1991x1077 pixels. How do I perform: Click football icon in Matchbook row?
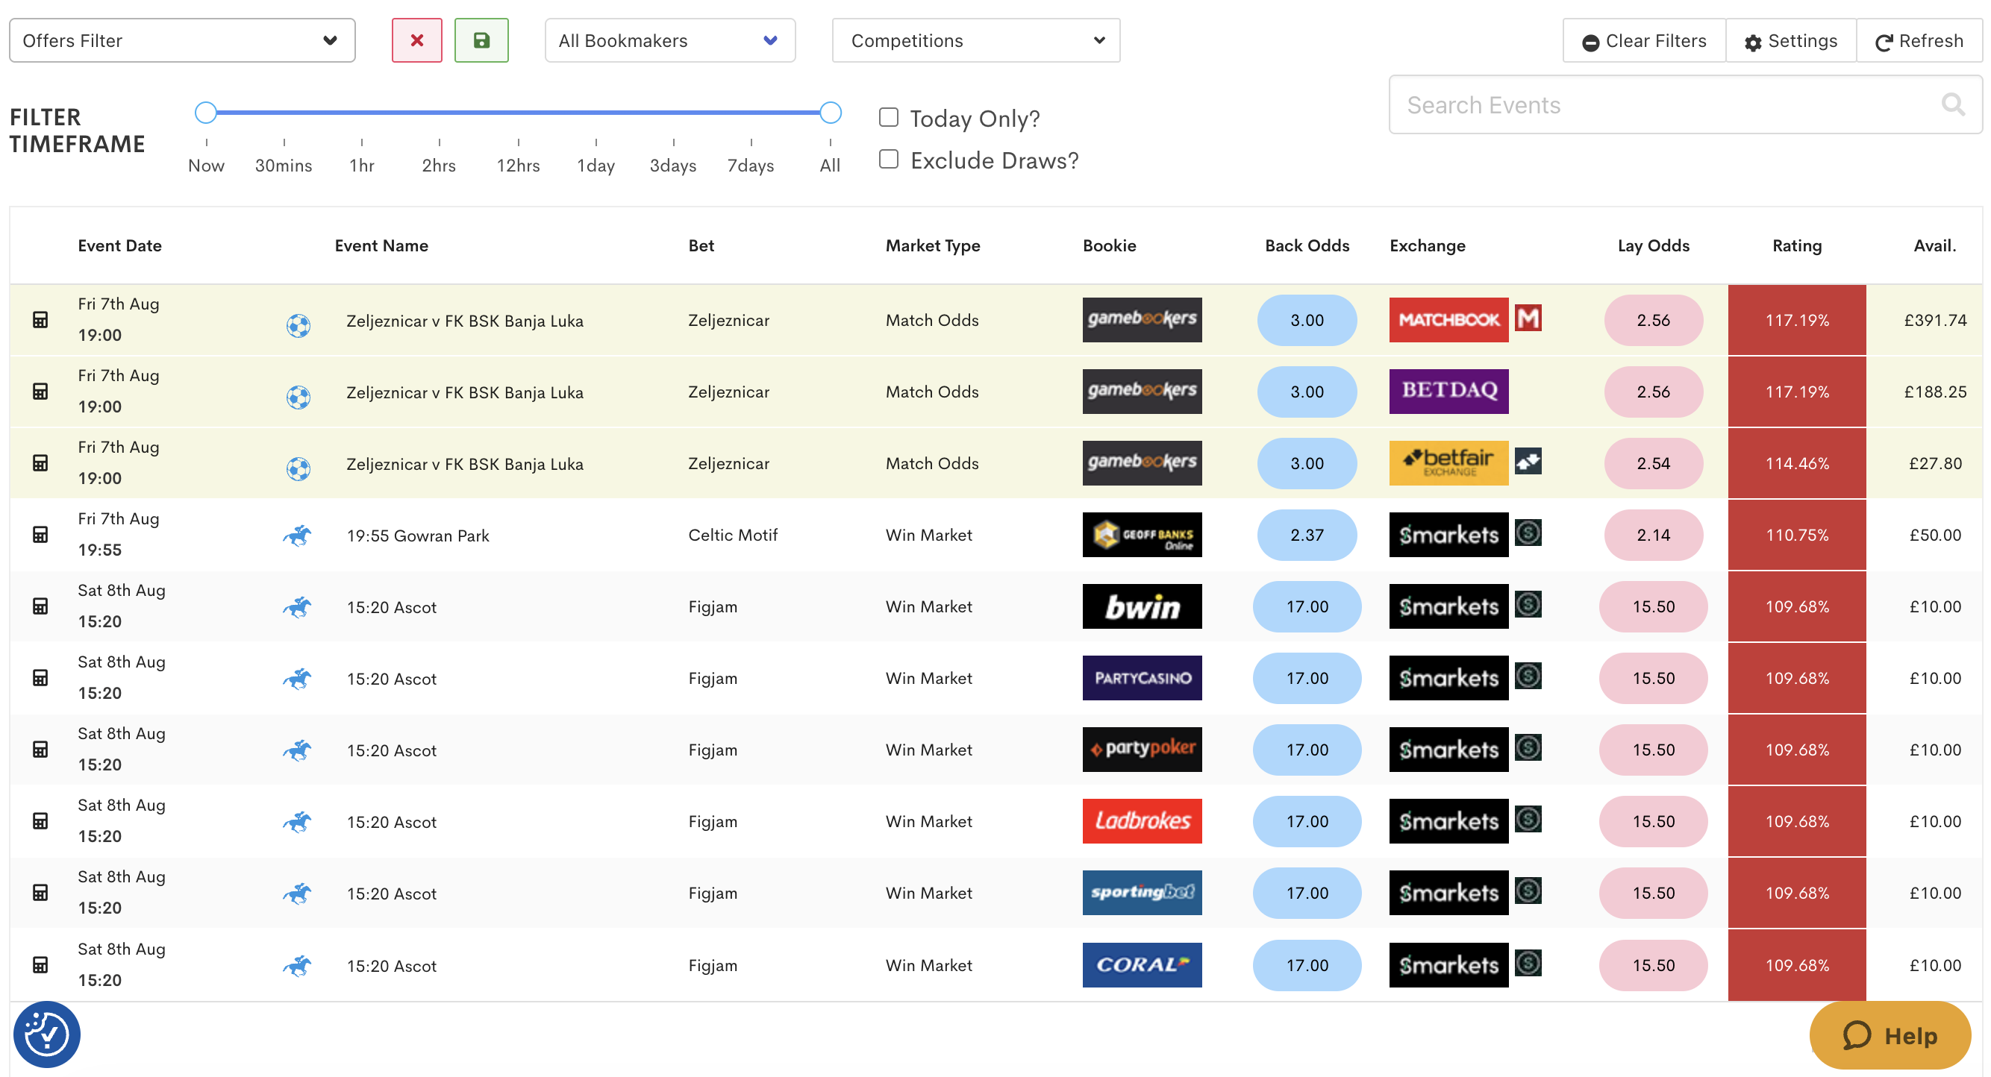[x=299, y=325]
